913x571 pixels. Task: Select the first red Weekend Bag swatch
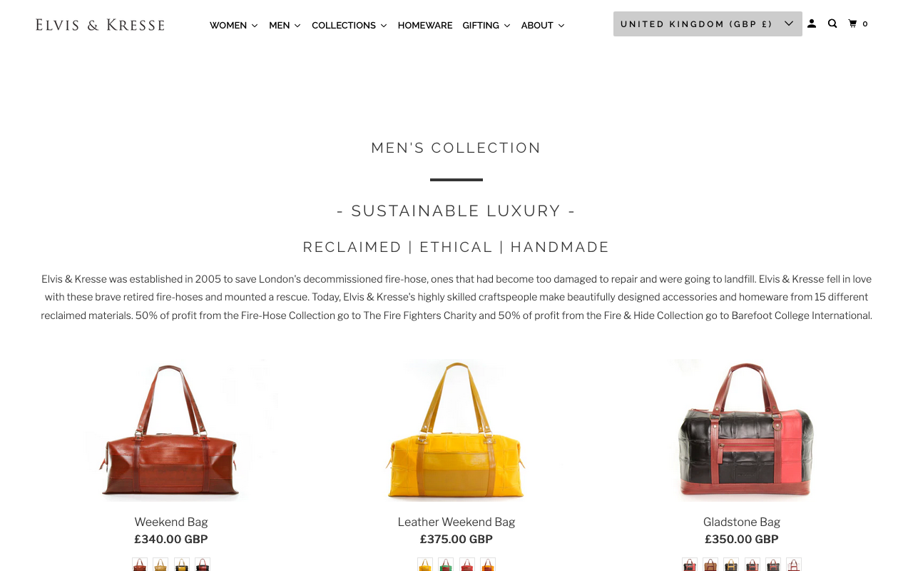[x=140, y=565]
